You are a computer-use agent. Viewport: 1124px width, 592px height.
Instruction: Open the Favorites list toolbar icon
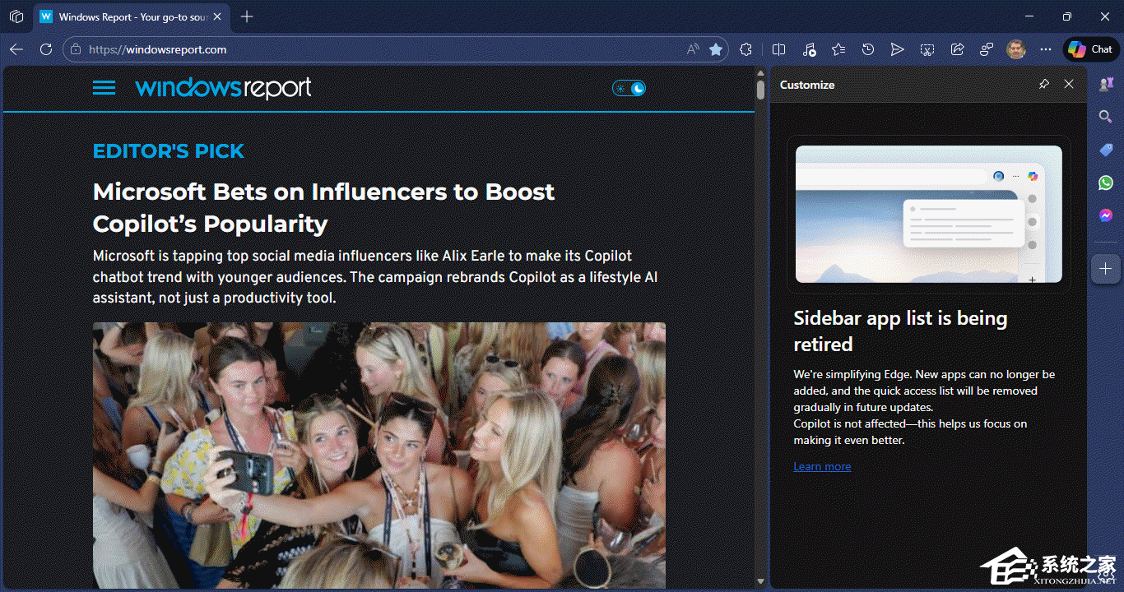point(838,49)
